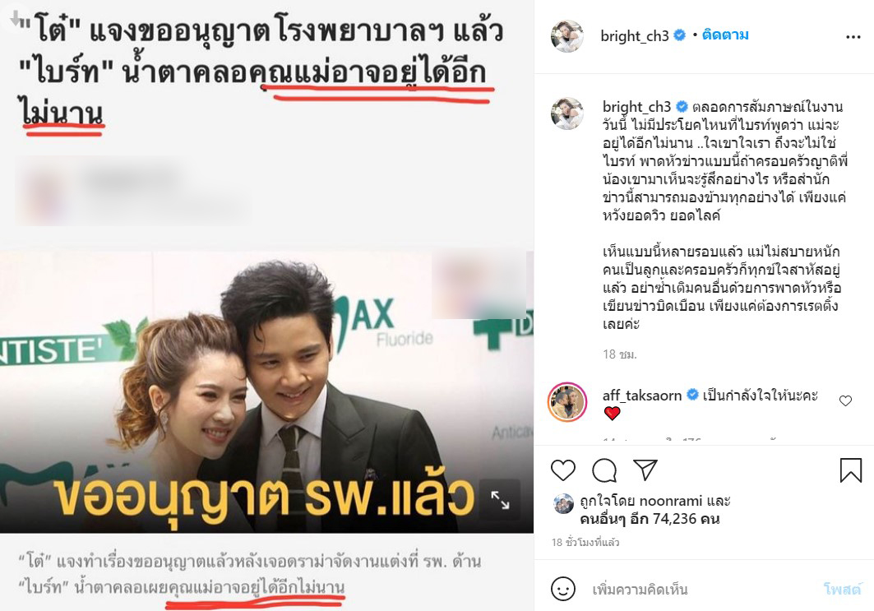Click the ติดตาม follow button

click(x=725, y=35)
